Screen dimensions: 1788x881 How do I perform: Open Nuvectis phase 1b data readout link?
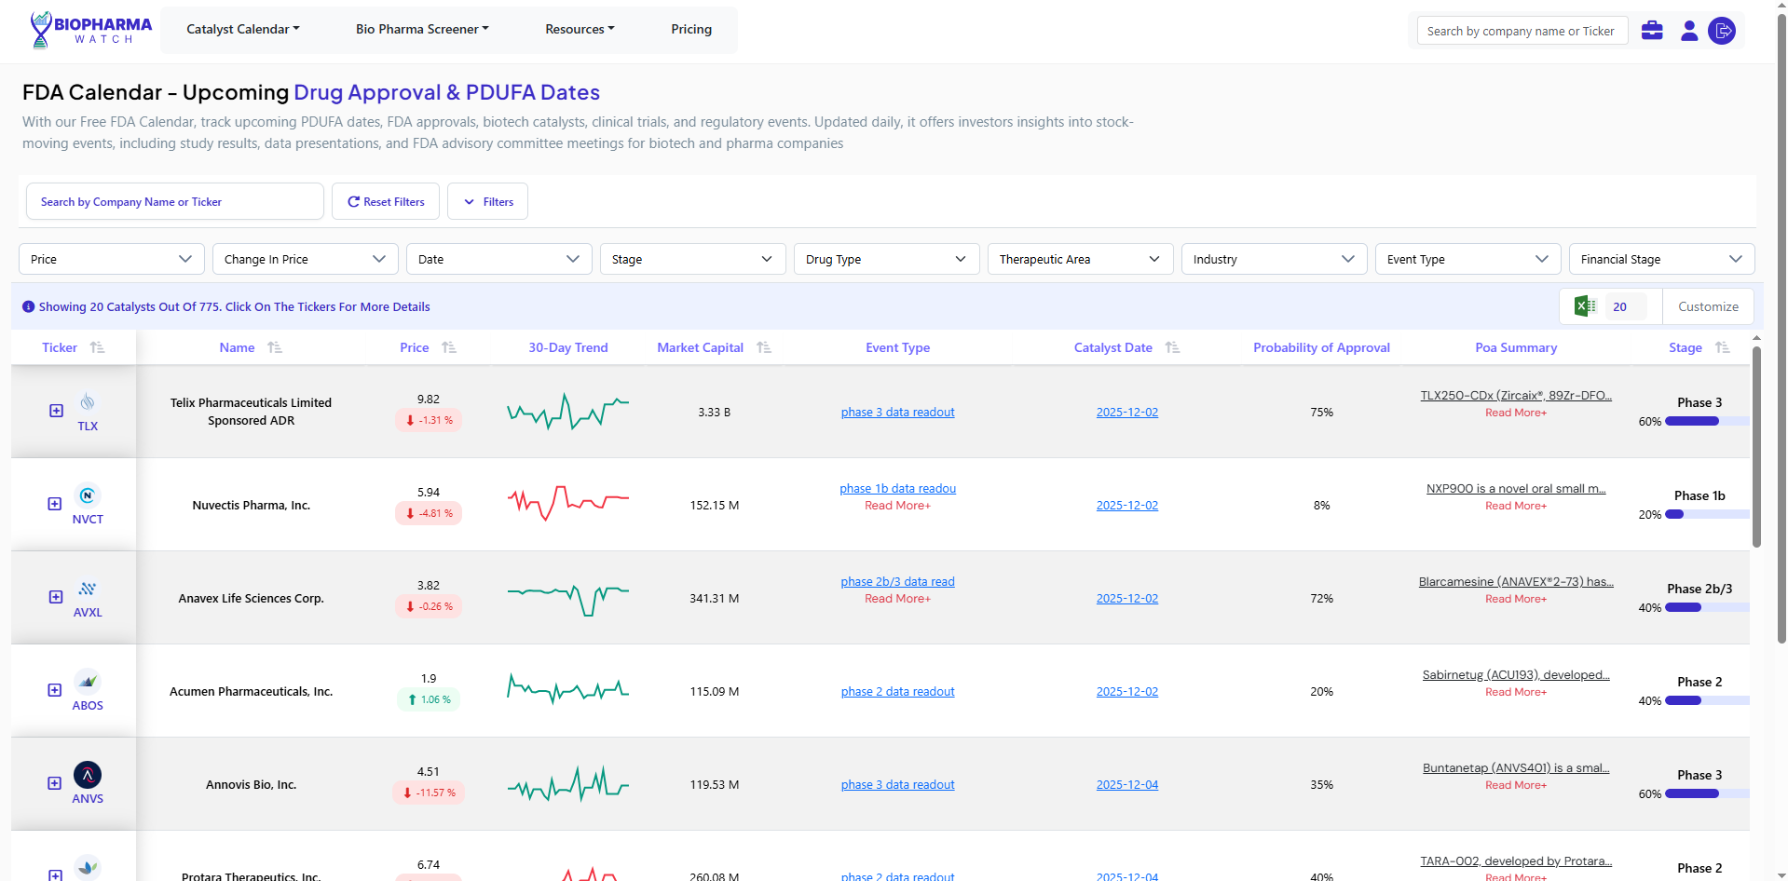pyautogui.click(x=897, y=488)
